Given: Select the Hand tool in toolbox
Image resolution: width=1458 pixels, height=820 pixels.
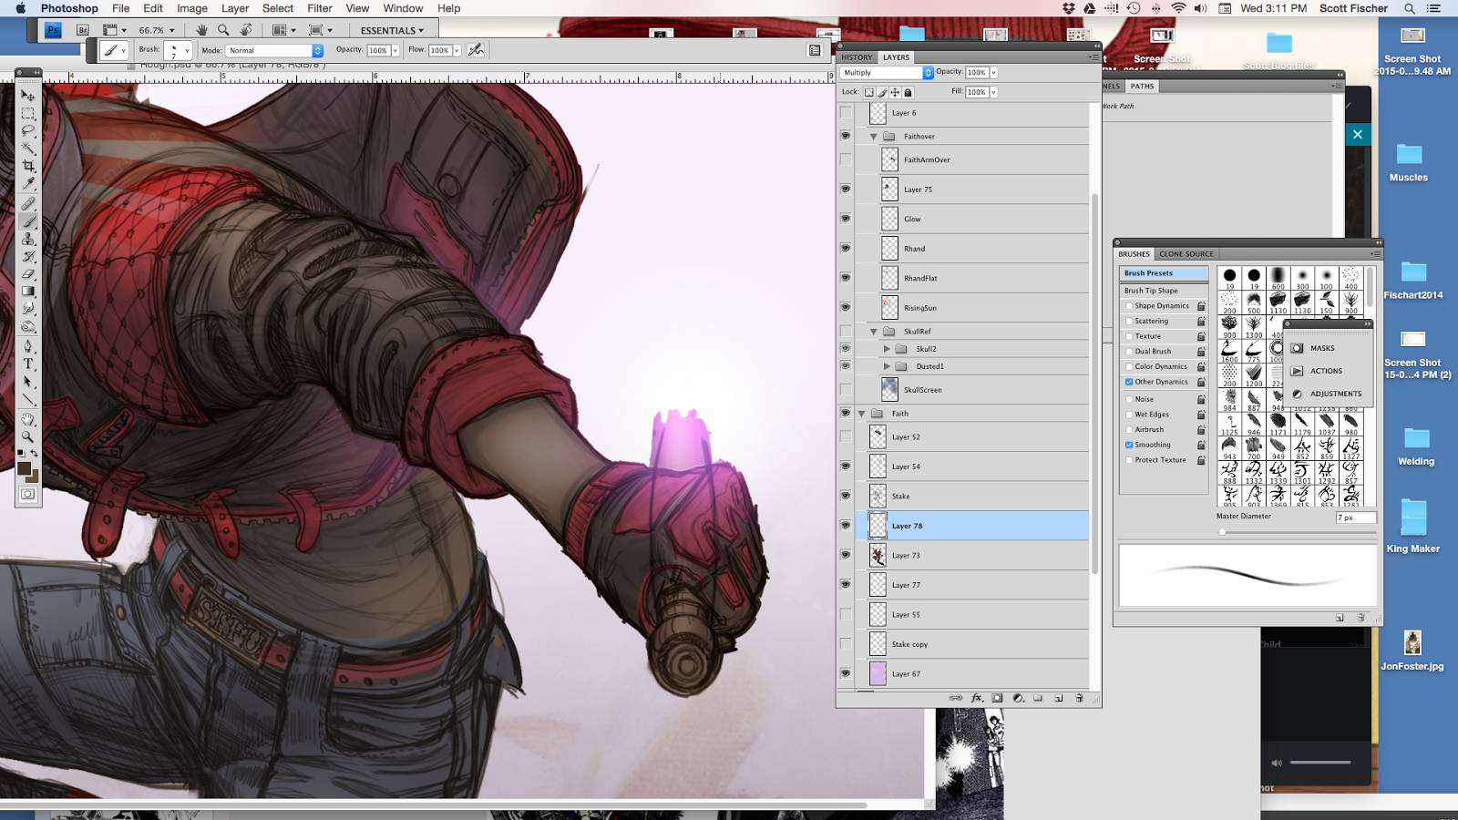Looking at the screenshot, I should pos(28,420).
